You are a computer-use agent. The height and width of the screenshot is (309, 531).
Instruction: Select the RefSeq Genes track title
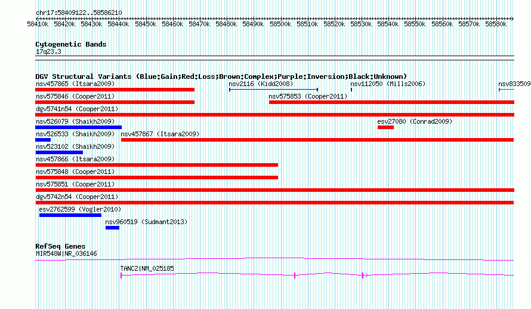click(60, 246)
